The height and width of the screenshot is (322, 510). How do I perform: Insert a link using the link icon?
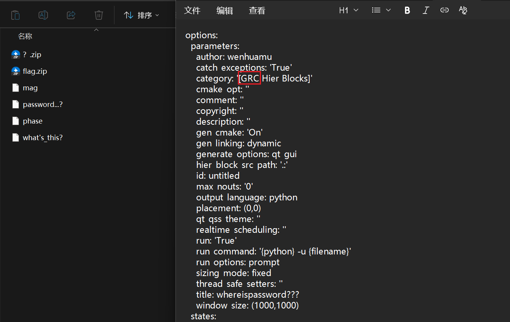(x=444, y=10)
